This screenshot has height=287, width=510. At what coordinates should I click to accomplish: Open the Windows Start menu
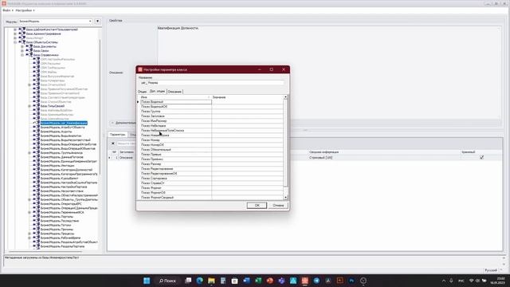coord(147,281)
